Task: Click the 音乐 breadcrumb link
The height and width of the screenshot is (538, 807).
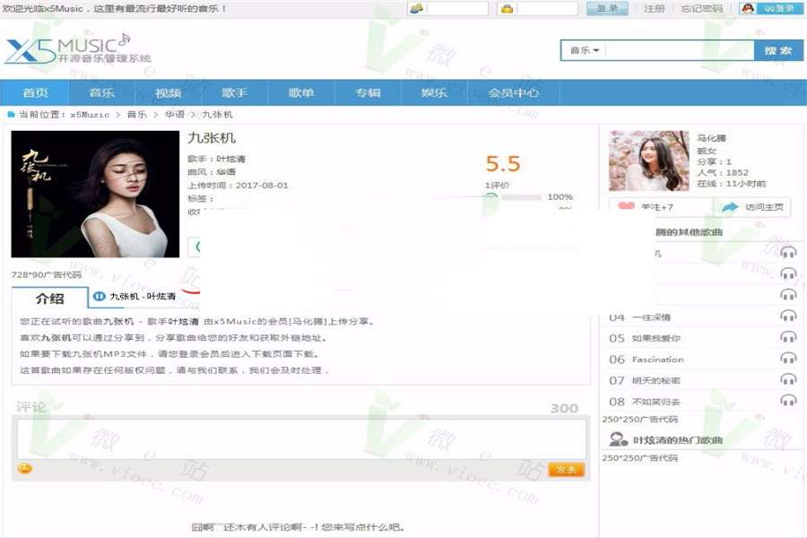Action: point(136,114)
